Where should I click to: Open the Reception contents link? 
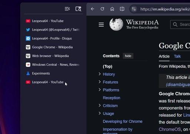point(111,98)
